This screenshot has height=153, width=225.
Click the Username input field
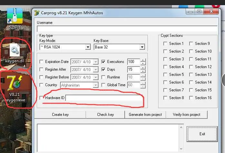coord(127,29)
